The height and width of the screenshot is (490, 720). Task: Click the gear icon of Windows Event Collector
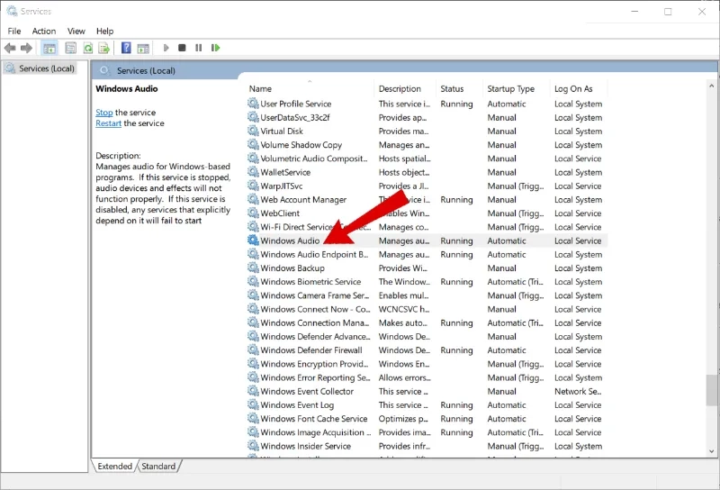point(253,390)
